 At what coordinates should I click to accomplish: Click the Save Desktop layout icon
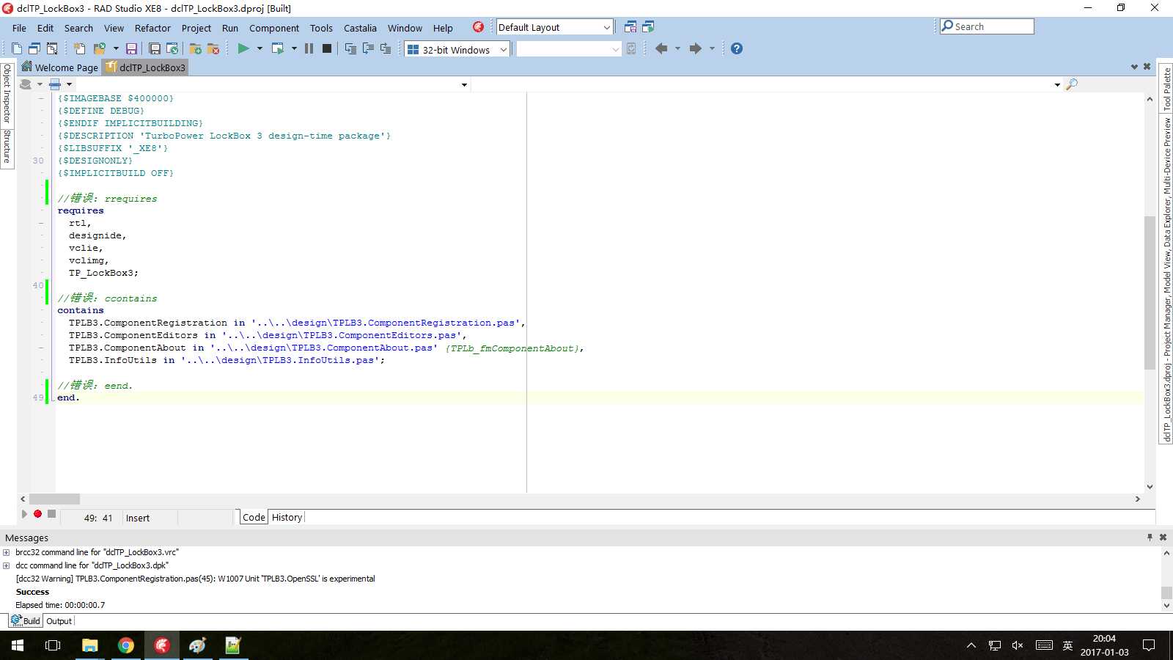click(x=630, y=27)
